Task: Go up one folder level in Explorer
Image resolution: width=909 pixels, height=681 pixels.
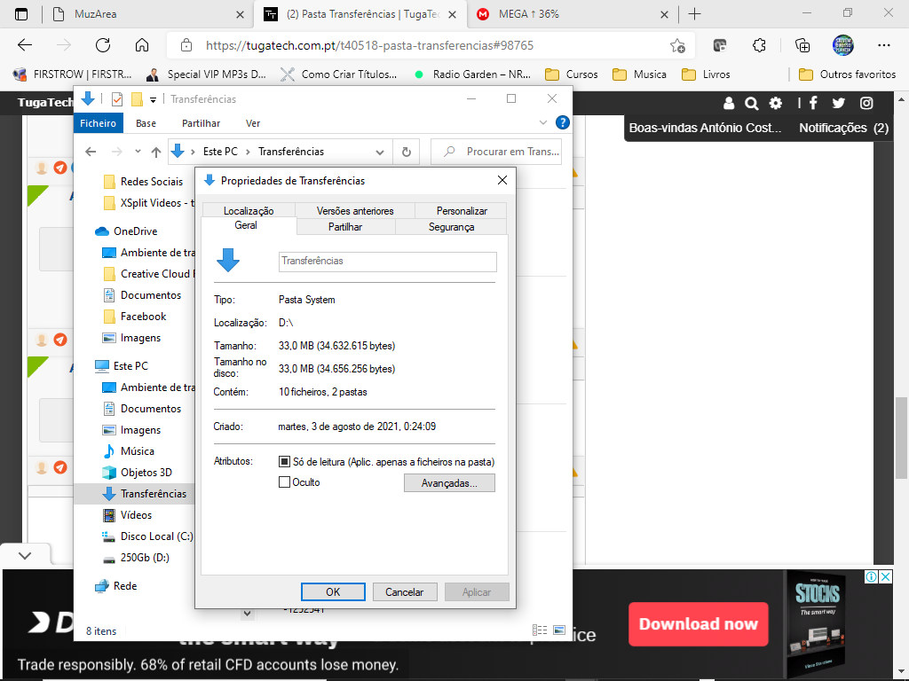Action: coord(156,152)
